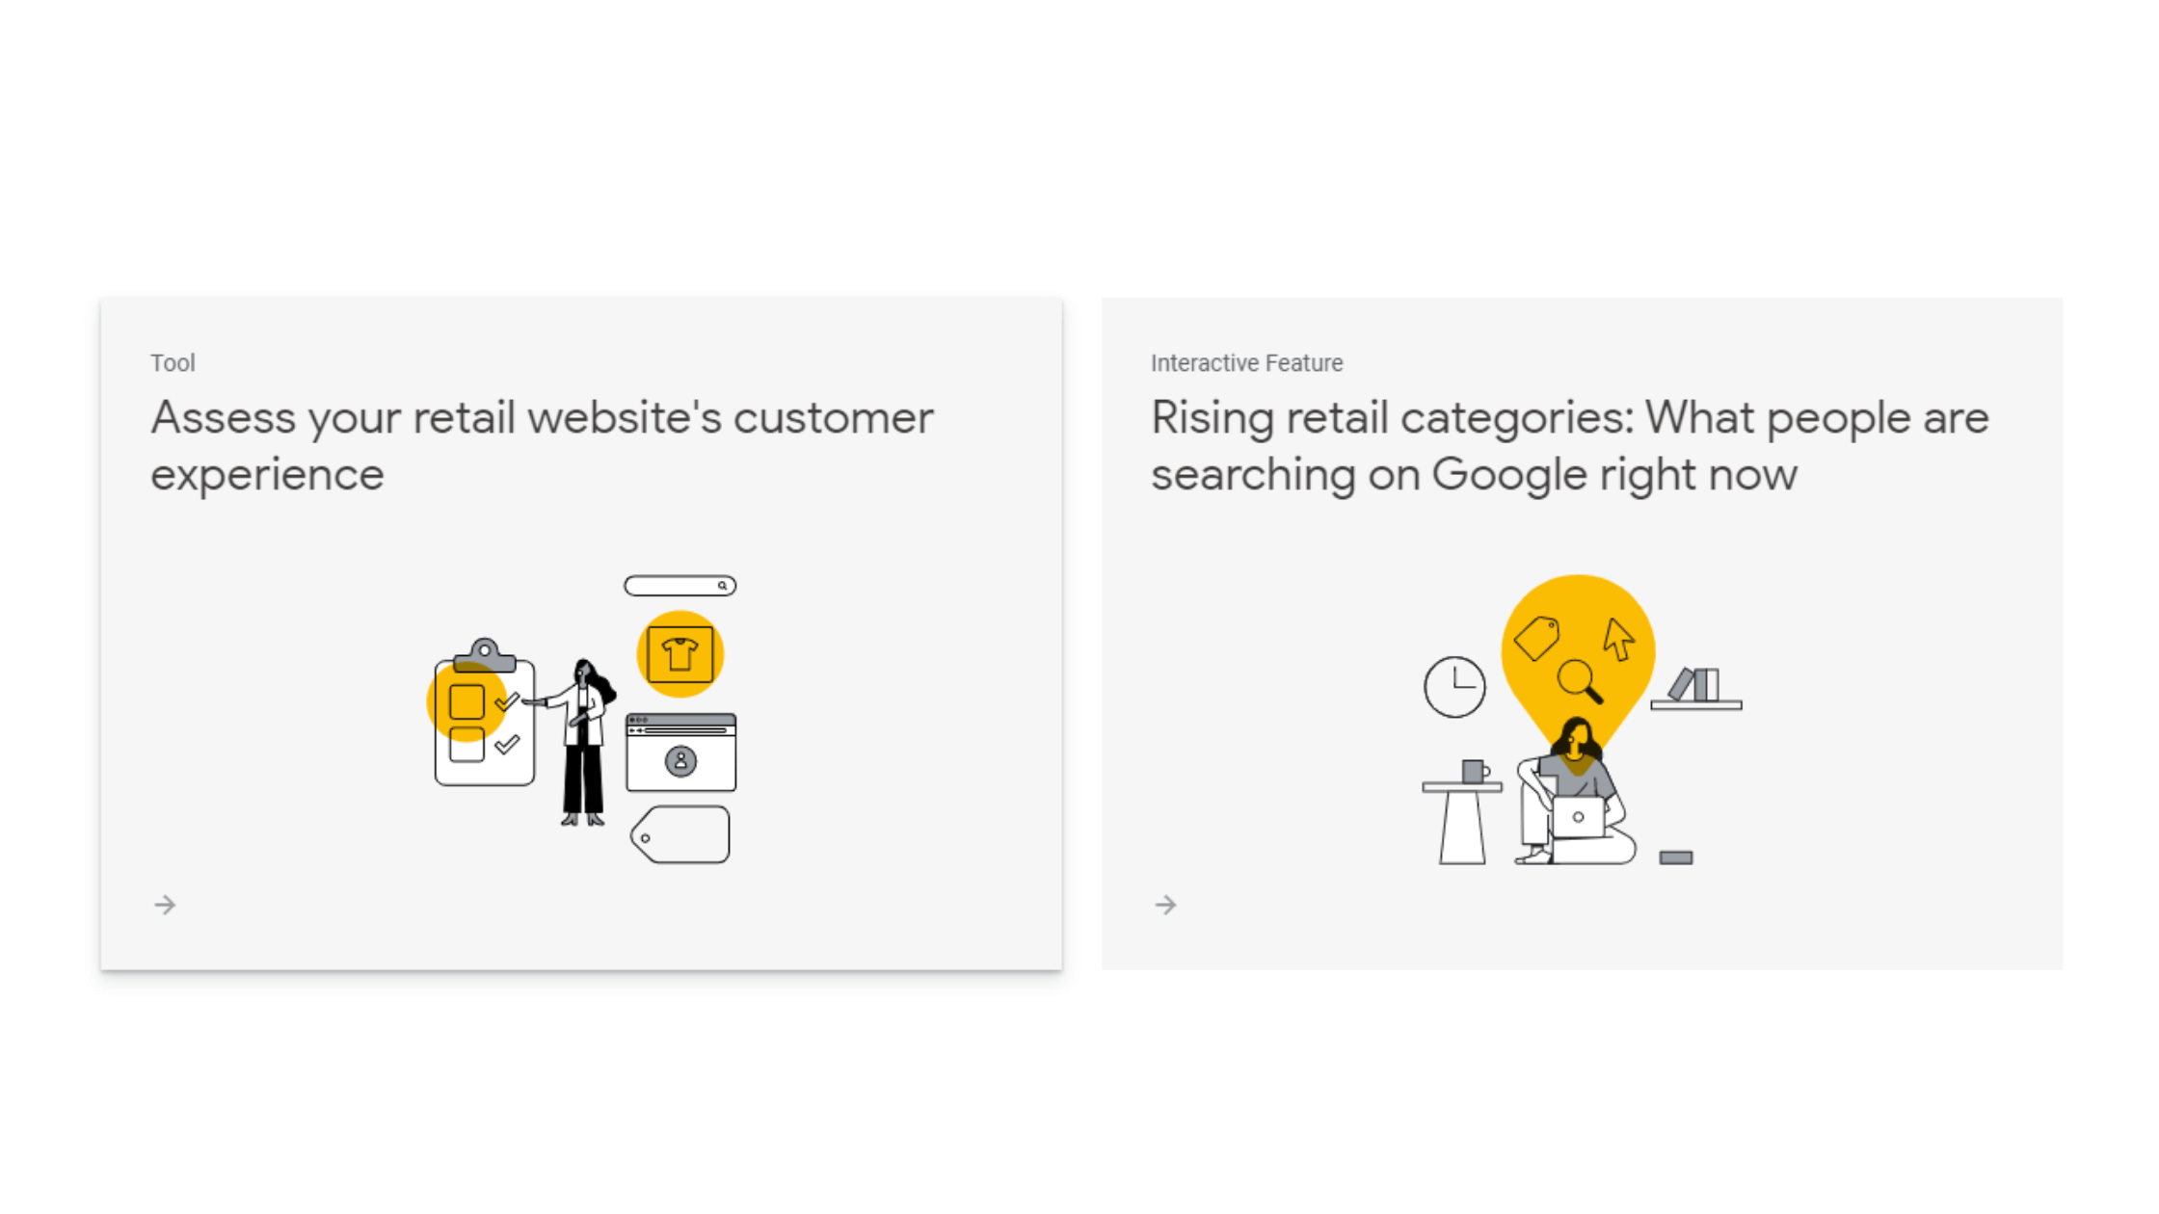
Task: Click the woman with laptop illustration
Action: point(1575,791)
